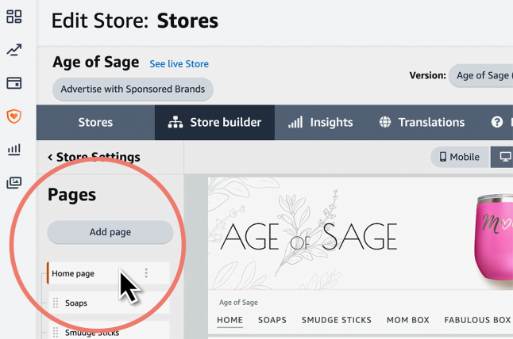Click the Add page button
The image size is (513, 339).
(110, 232)
